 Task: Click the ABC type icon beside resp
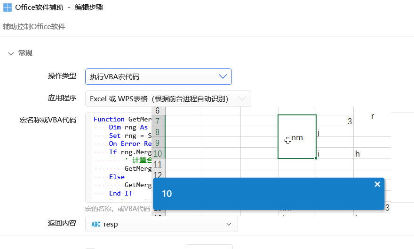pos(96,224)
